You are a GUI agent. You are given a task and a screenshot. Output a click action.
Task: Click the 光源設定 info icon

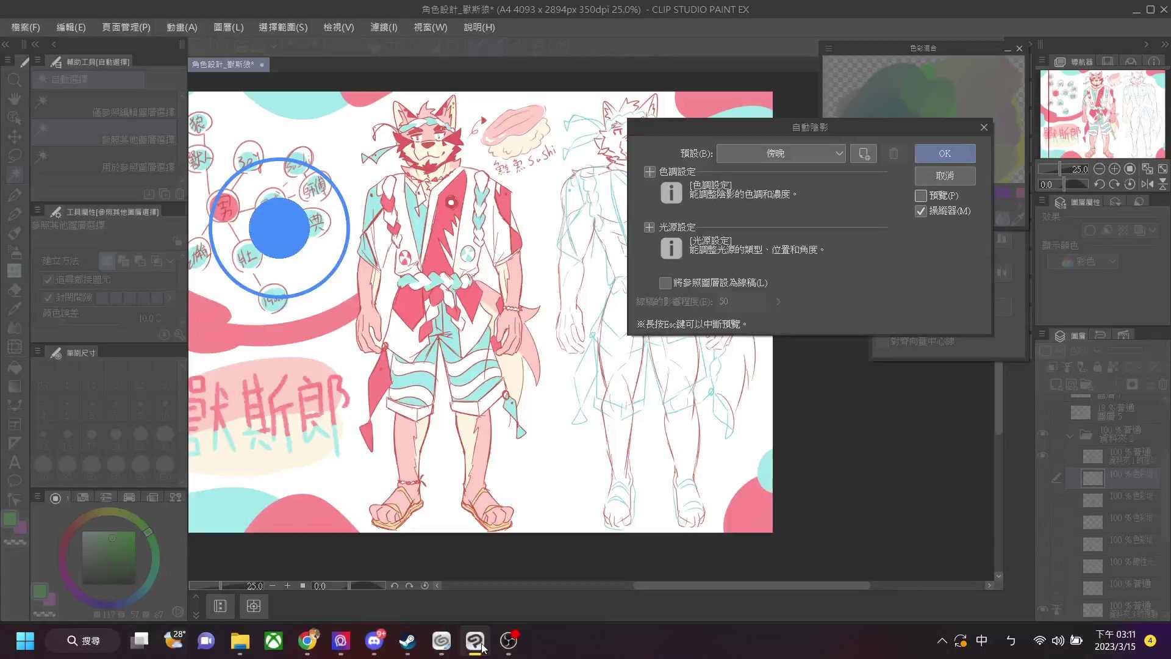pos(671,248)
